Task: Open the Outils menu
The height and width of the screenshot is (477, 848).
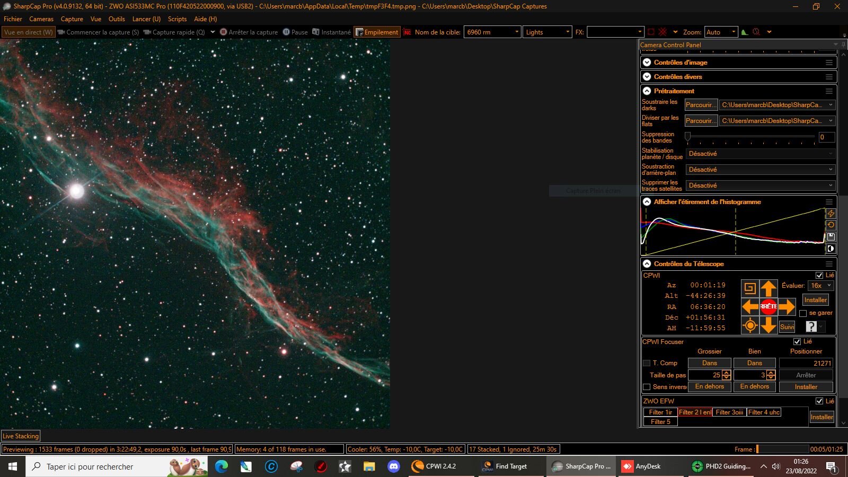Action: click(117, 19)
